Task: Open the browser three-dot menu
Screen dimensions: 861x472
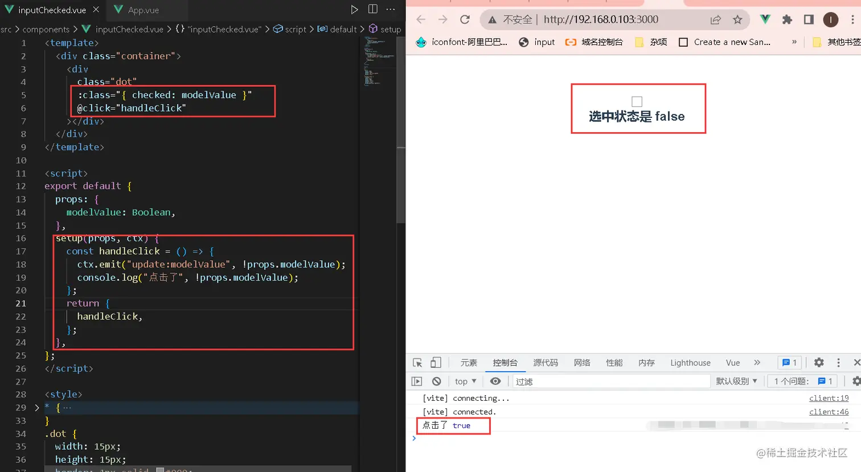Action: tap(852, 20)
